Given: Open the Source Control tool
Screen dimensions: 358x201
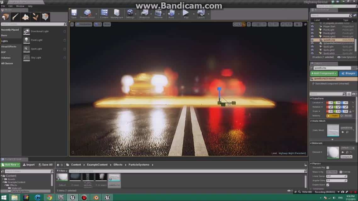Looking at the screenshot, I should tap(87, 14).
